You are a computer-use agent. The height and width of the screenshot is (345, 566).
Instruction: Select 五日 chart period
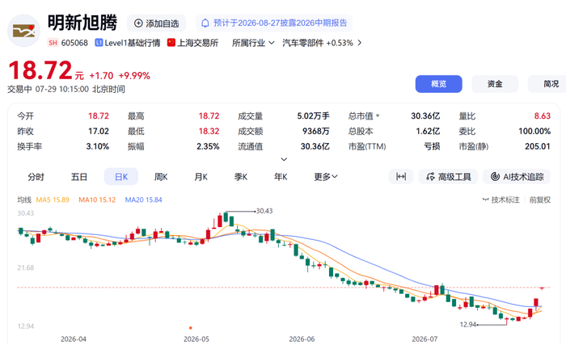pyautogui.click(x=79, y=177)
